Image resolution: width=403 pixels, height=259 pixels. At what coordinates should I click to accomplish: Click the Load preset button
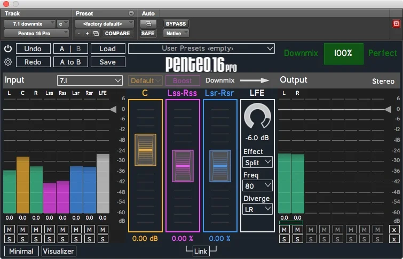pyautogui.click(x=108, y=48)
